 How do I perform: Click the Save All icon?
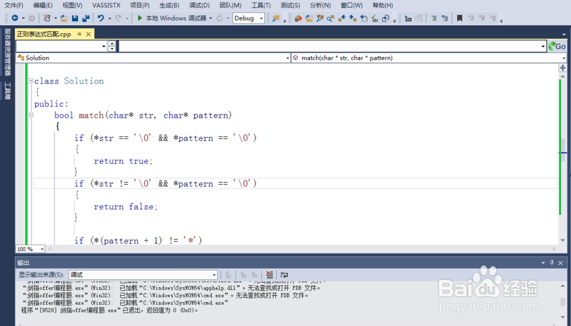86,18
